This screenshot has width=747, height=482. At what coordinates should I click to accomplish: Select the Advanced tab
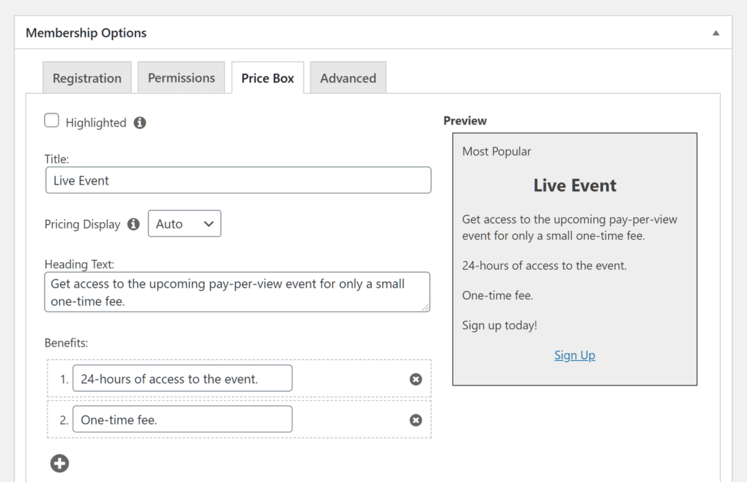pos(348,78)
